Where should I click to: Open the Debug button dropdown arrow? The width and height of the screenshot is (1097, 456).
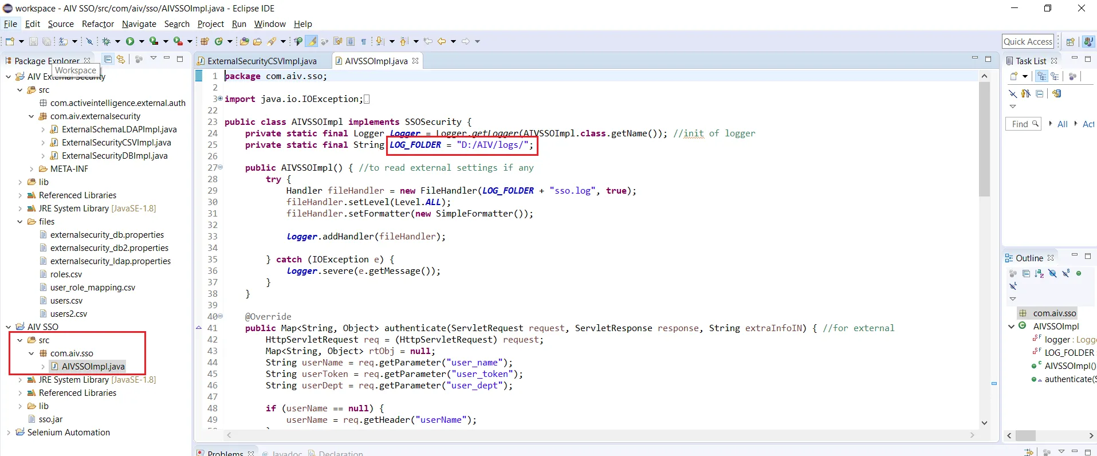117,41
